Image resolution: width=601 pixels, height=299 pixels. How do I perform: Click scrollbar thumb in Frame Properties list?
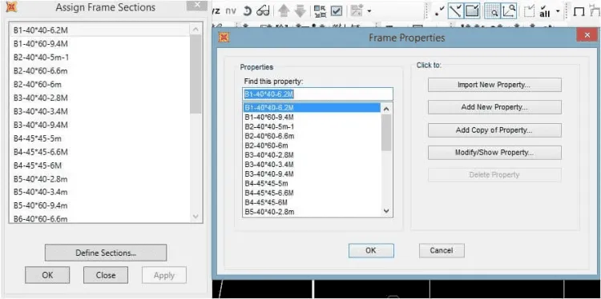tap(386, 132)
